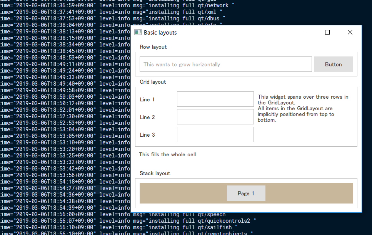Click the 'Line 3' label

coord(147,135)
